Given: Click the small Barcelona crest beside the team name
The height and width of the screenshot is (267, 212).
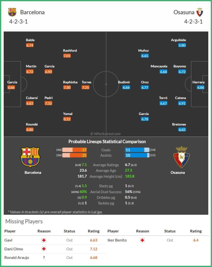Looking at the screenshot, I should coord(12,12).
